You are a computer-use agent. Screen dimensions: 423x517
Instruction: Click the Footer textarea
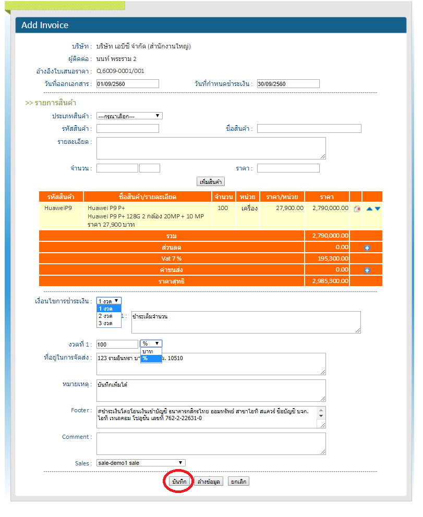click(211, 417)
